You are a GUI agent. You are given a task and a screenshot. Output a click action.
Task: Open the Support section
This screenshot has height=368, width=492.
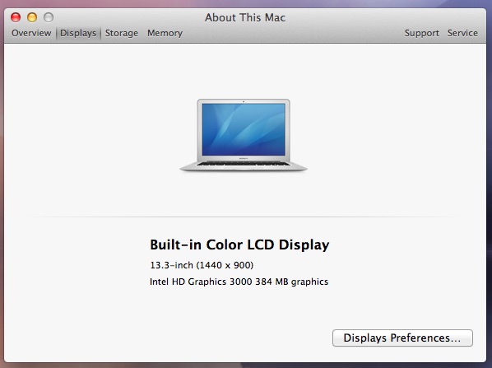pos(422,33)
